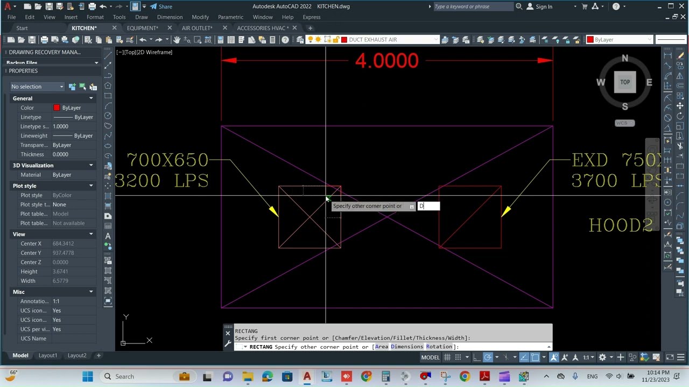Open the ByLayer color control dropdown
689x387 pixels.
(650, 40)
